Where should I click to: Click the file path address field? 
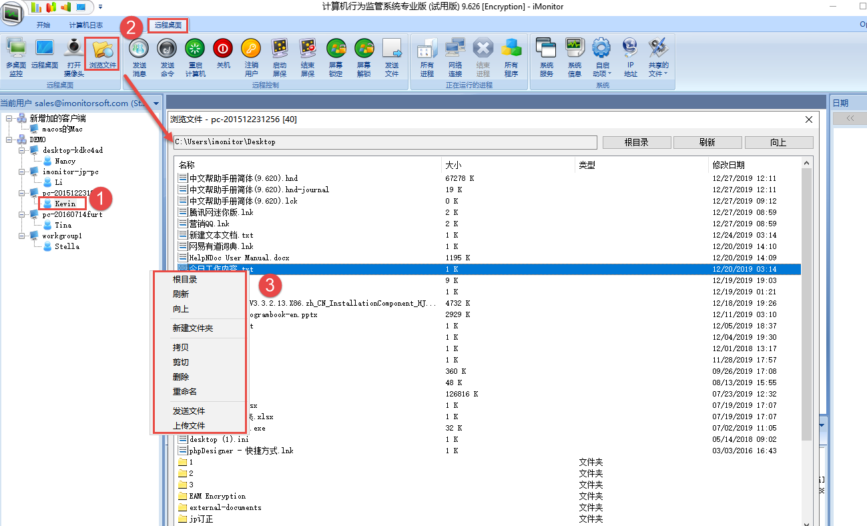[384, 142]
